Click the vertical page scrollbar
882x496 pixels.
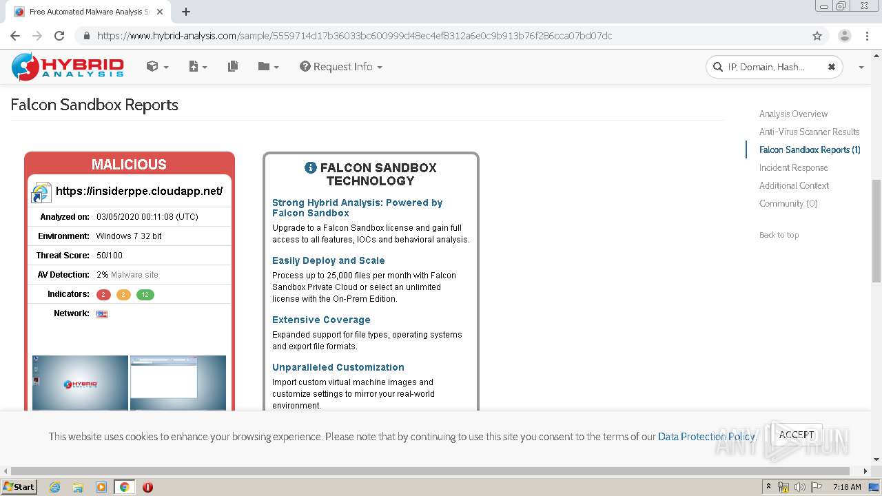[876, 231]
